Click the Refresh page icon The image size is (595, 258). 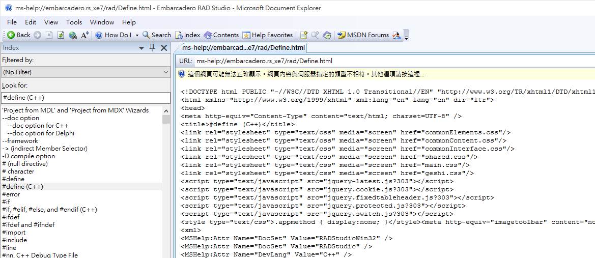[x=61, y=35]
